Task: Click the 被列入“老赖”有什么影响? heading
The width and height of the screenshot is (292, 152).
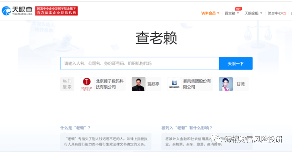Action: (x=187, y=128)
